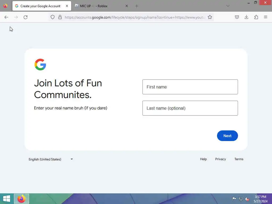Image resolution: width=272 pixels, height=204 pixels.
Task: Click the URL in the address bar
Action: [x=135, y=17]
